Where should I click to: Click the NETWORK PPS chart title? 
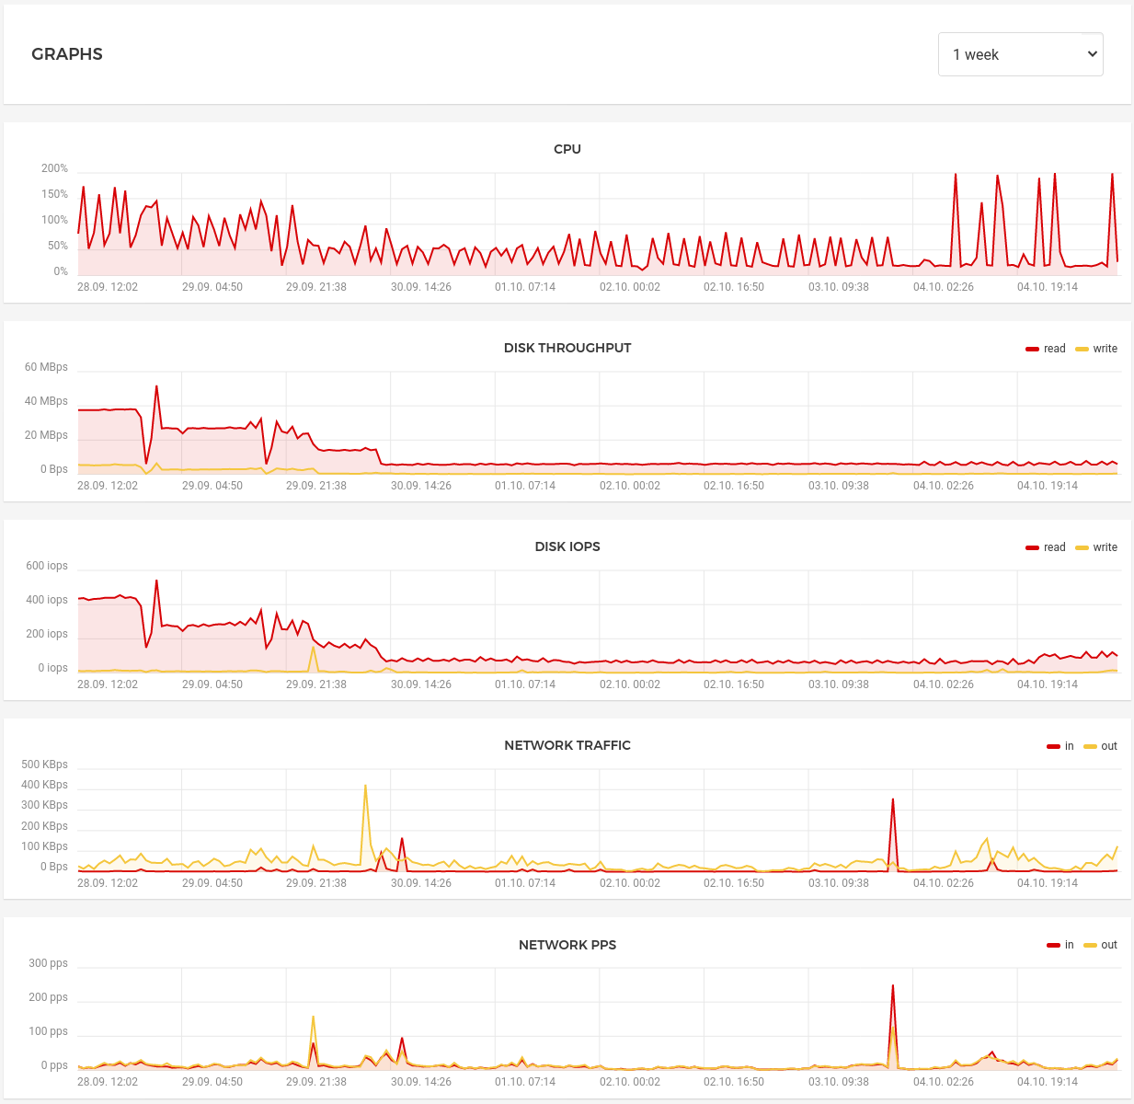(567, 945)
